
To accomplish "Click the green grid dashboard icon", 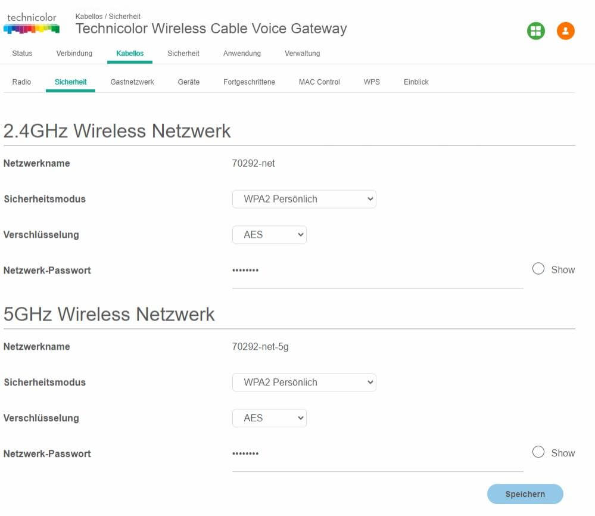I will pyautogui.click(x=536, y=31).
